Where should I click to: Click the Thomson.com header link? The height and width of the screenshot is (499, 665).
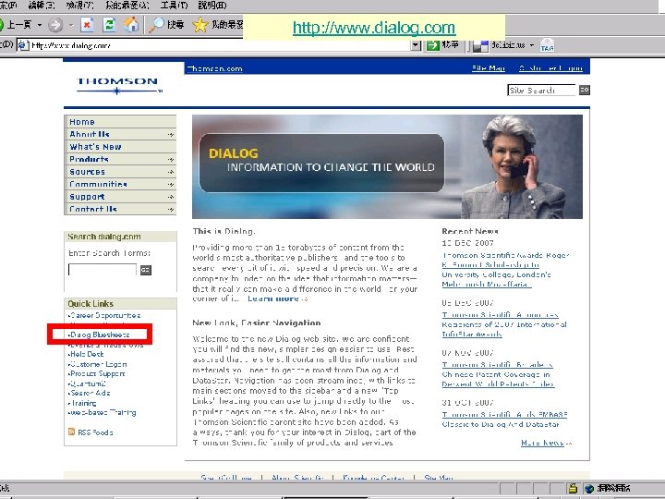click(x=214, y=68)
